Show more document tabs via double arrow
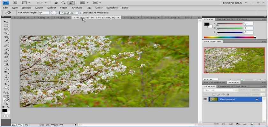Image resolution: width=268 pixels, height=127 pixels. click(x=199, y=17)
